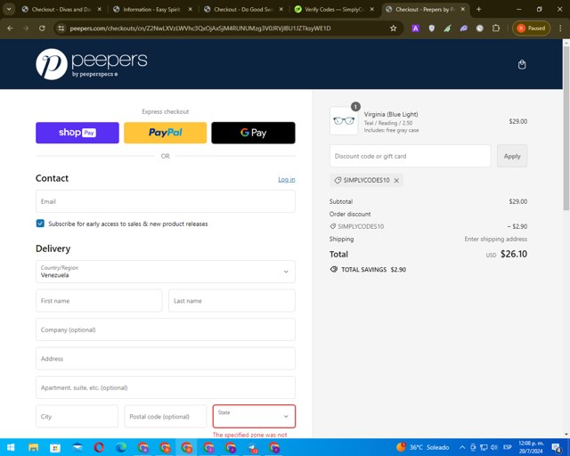The image size is (570, 456).
Task: Click the Last name field
Action: coord(232,301)
